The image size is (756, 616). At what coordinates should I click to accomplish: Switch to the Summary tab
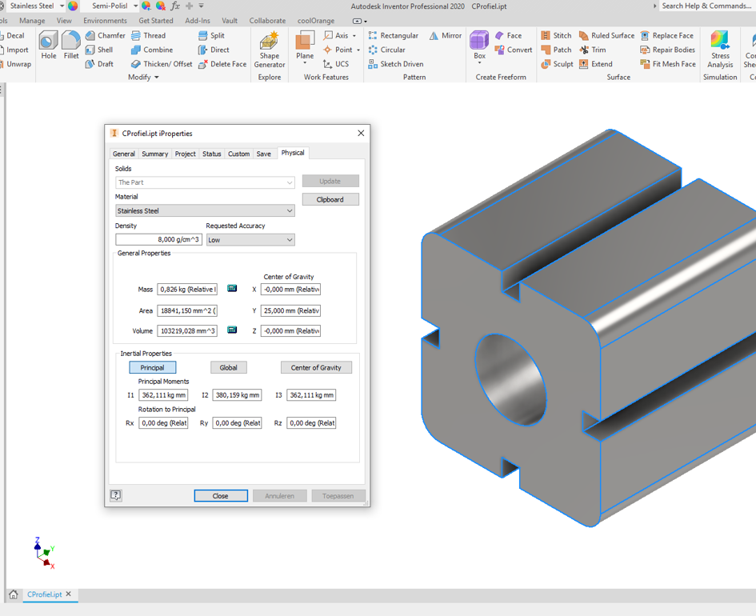(x=154, y=154)
